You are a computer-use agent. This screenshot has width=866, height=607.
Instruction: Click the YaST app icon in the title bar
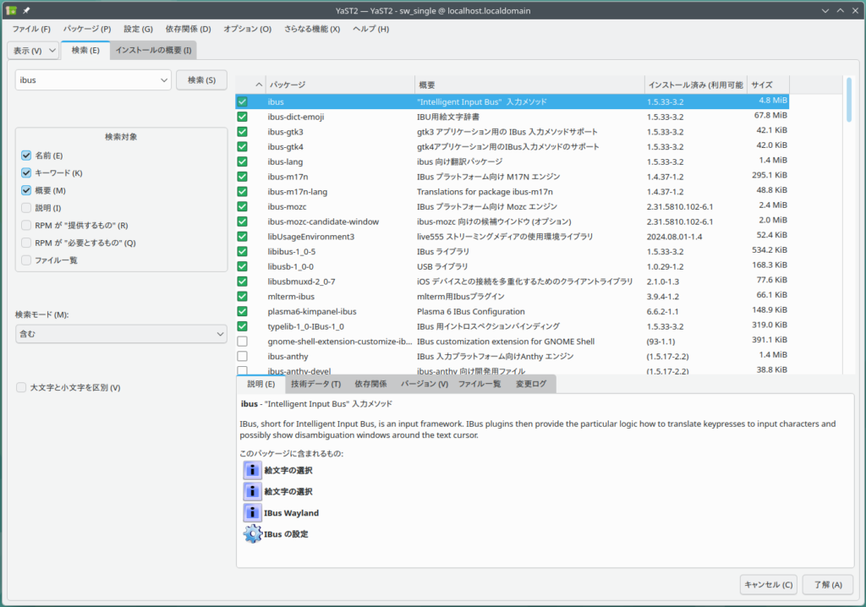[x=10, y=9]
